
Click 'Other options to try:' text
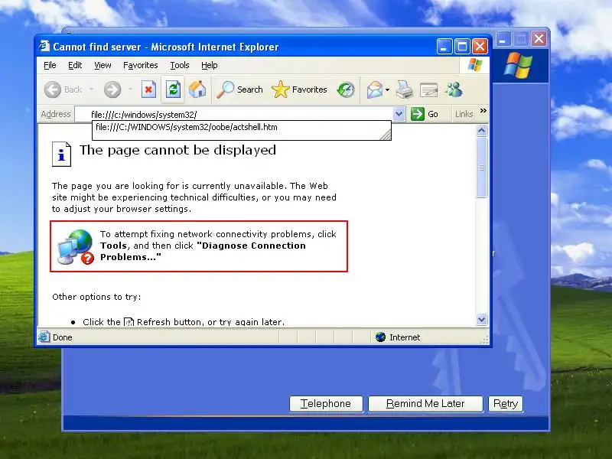tap(97, 297)
